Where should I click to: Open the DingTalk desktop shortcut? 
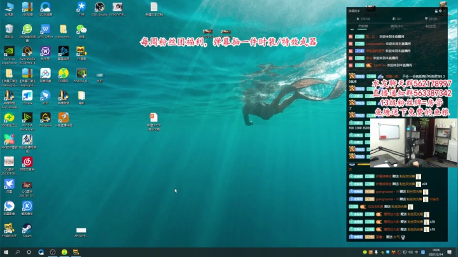45,97
